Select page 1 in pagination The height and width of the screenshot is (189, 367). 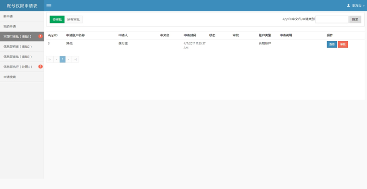[x=62, y=60]
